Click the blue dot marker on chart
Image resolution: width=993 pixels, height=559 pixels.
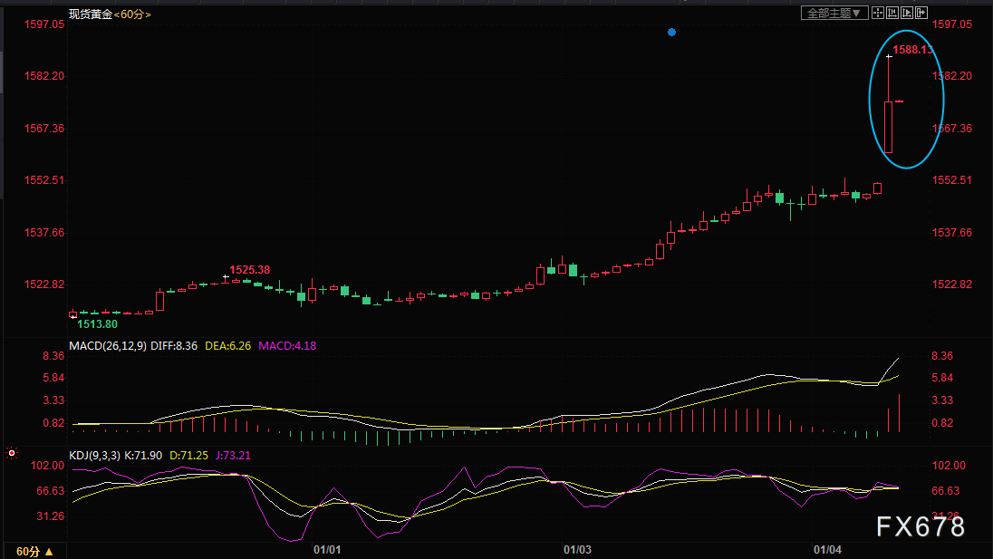click(672, 33)
